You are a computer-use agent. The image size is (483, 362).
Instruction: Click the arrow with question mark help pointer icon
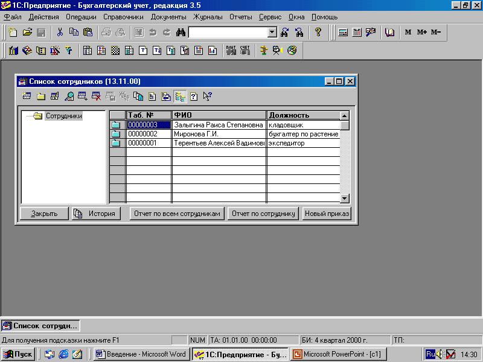pyautogui.click(x=207, y=97)
